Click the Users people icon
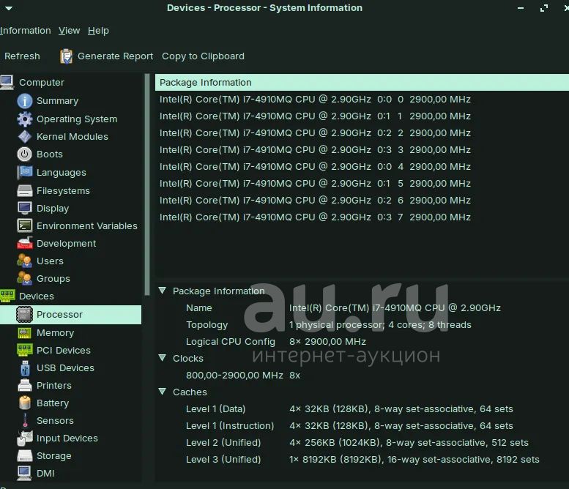Screen dimensions: 569x489 [x=25, y=261]
